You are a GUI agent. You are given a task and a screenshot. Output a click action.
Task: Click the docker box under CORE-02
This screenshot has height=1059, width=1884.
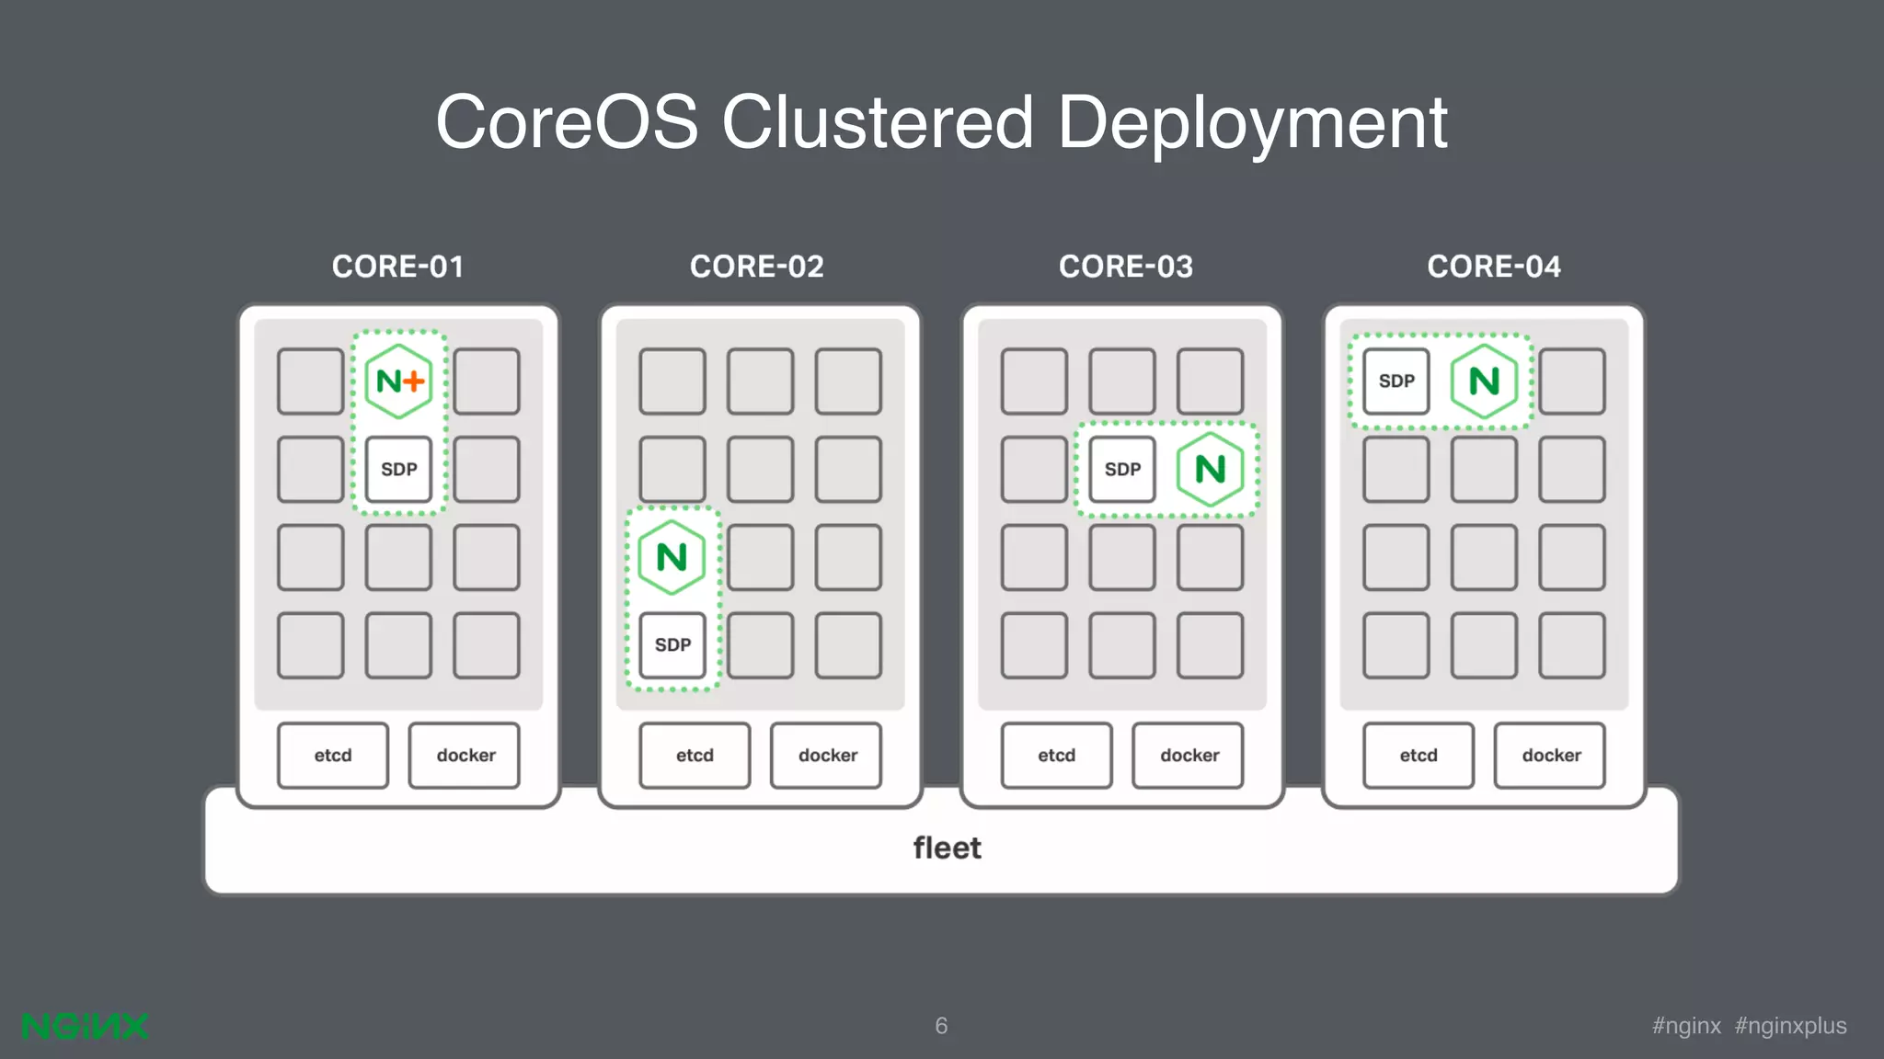tap(826, 756)
